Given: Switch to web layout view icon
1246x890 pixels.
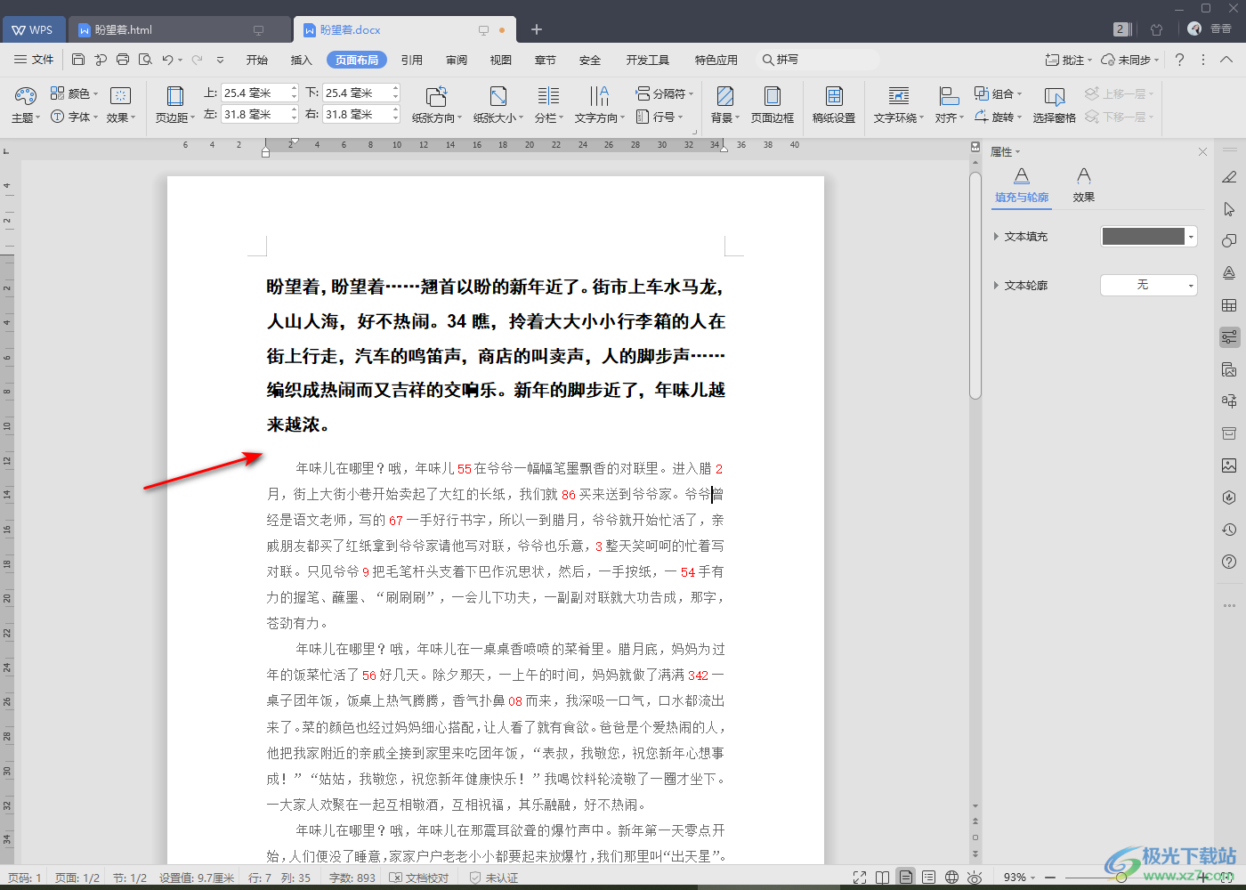Looking at the screenshot, I should click(951, 878).
